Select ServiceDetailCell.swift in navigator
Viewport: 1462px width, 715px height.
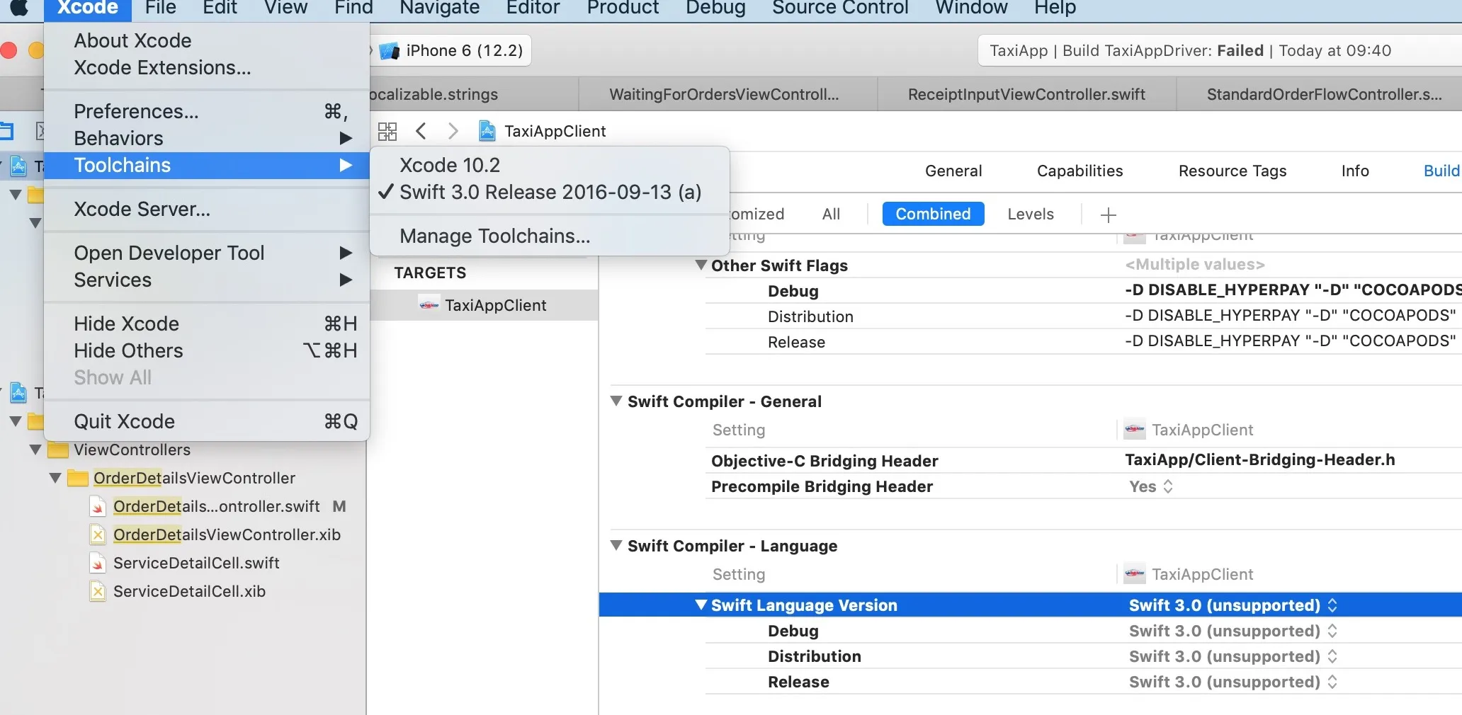click(196, 564)
